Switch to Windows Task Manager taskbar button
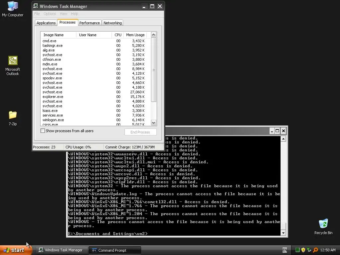The width and height of the screenshot is (340, 255). tap(61, 250)
